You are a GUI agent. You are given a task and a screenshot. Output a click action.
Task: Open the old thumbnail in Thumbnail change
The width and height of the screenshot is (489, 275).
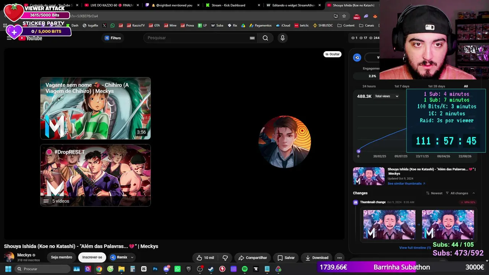click(x=389, y=225)
